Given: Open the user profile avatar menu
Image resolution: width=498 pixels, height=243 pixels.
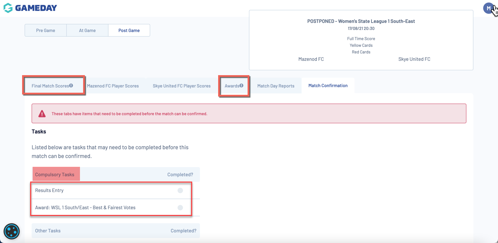Looking at the screenshot, I should [489, 8].
